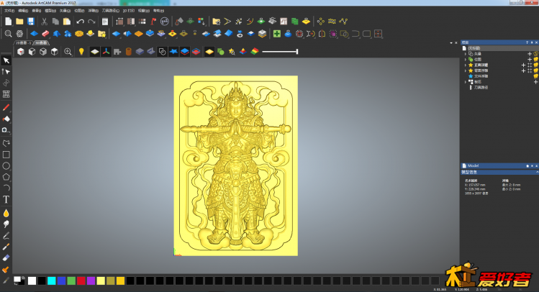The image size is (539, 292).
Task: Expand the 正面浮雕 tree node
Action: 466,65
